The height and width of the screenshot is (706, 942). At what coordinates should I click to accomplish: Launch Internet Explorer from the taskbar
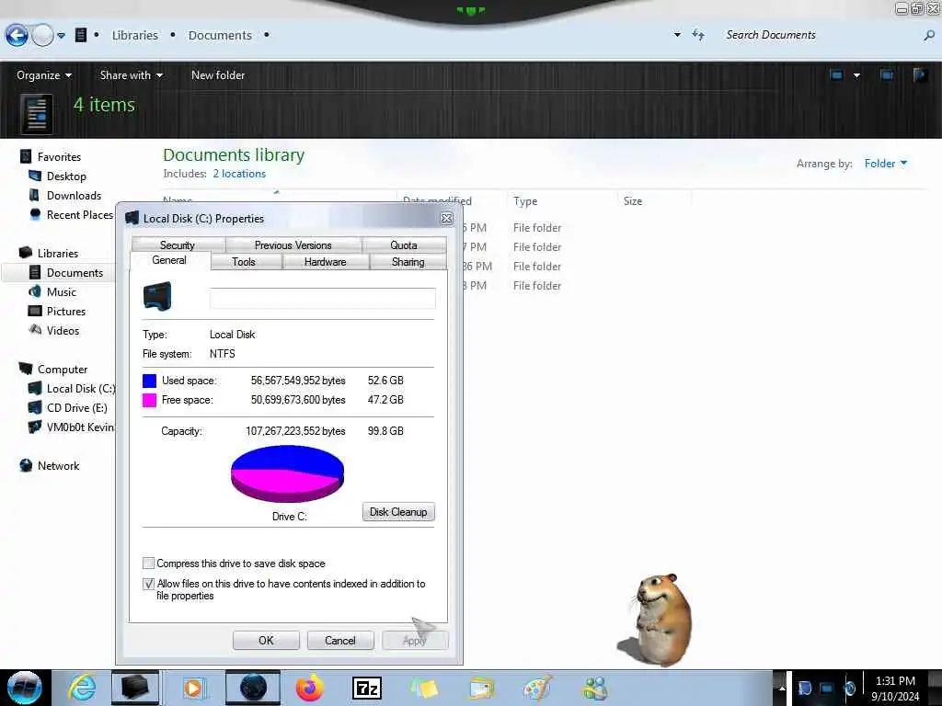(82, 688)
